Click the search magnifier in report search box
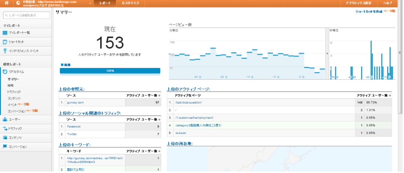Image resolution: width=404 pixels, height=173 pixels. pos(7,15)
